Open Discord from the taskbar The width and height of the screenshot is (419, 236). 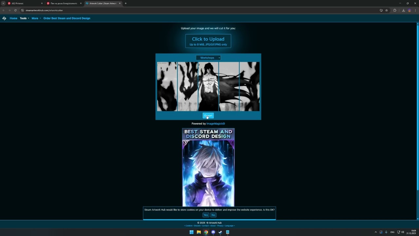pos(213,232)
